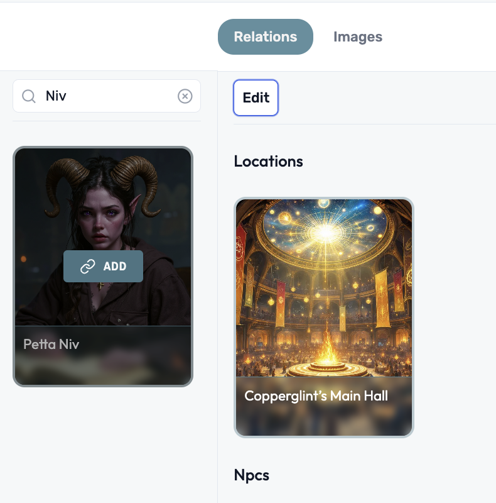
Task: Toggle the highlighted Relations pill
Action: (x=265, y=36)
